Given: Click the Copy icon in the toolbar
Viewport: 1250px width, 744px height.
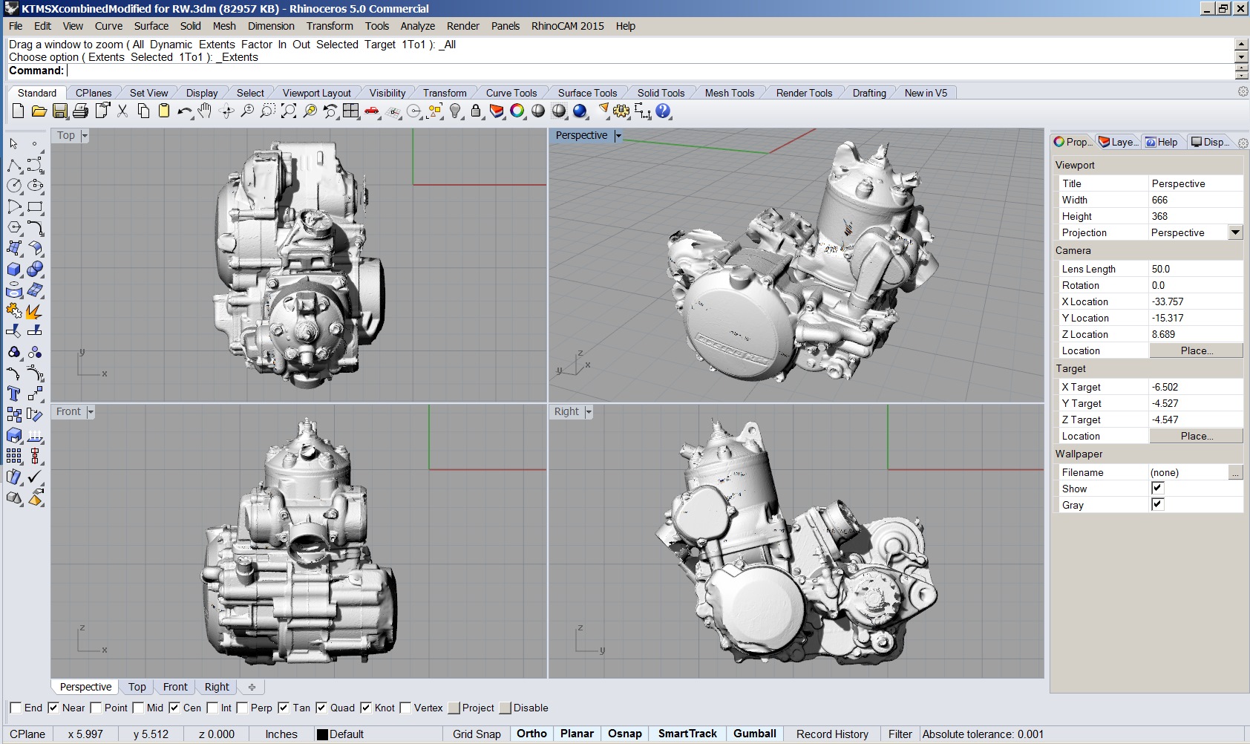Looking at the screenshot, I should coord(143,111).
